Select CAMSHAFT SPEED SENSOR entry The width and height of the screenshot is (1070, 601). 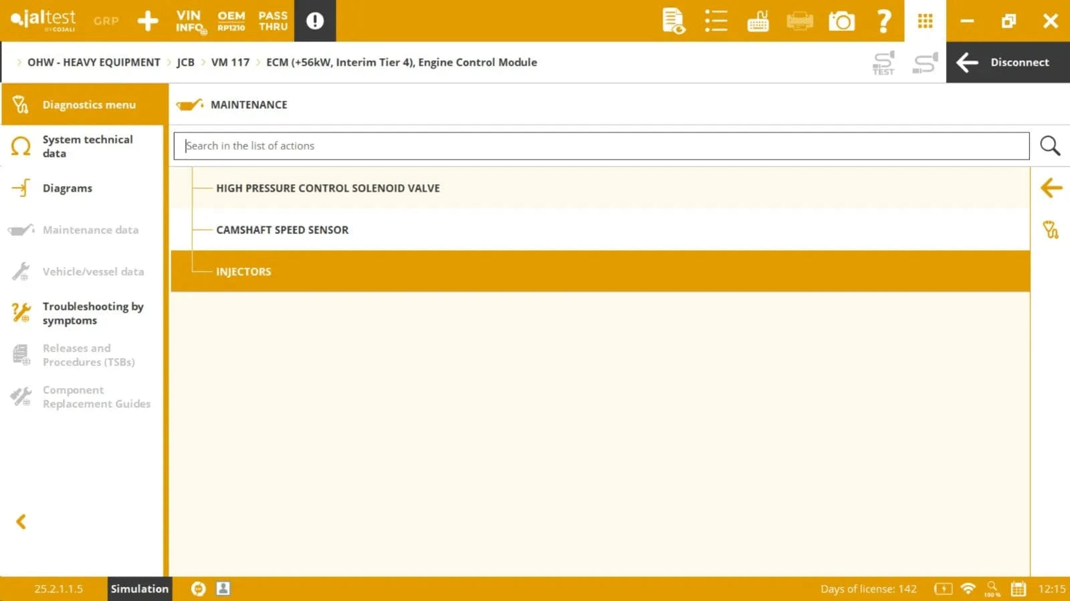point(282,230)
